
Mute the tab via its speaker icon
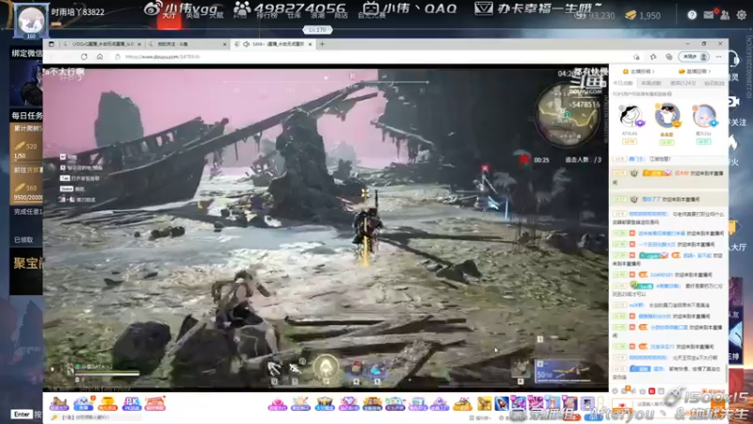click(x=246, y=44)
